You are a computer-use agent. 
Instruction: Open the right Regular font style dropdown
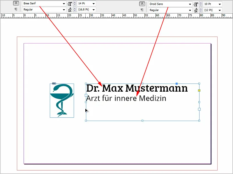(x=190, y=10)
